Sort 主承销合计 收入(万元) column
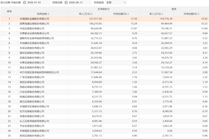 (x=92, y=14)
